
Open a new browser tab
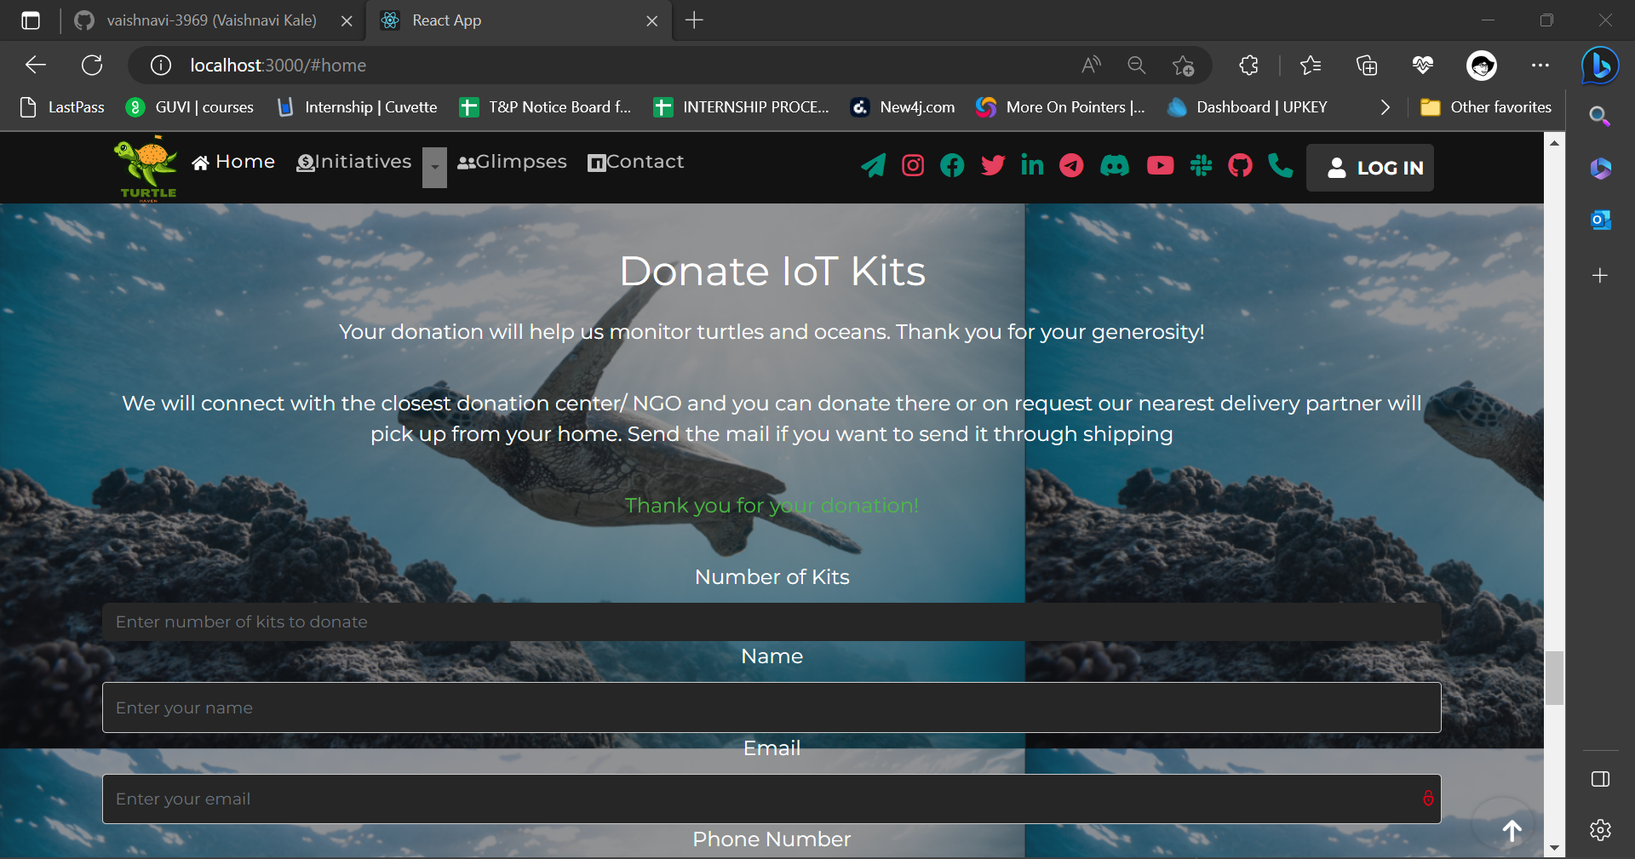[694, 20]
